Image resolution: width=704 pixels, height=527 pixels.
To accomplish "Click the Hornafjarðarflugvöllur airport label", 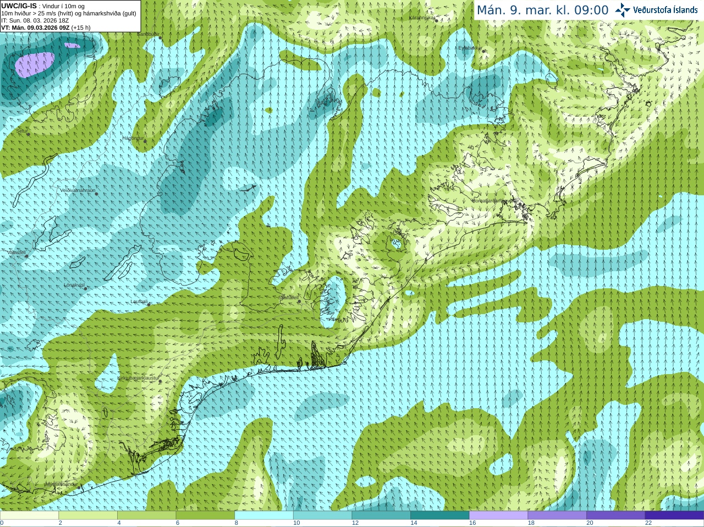I will [495, 201].
